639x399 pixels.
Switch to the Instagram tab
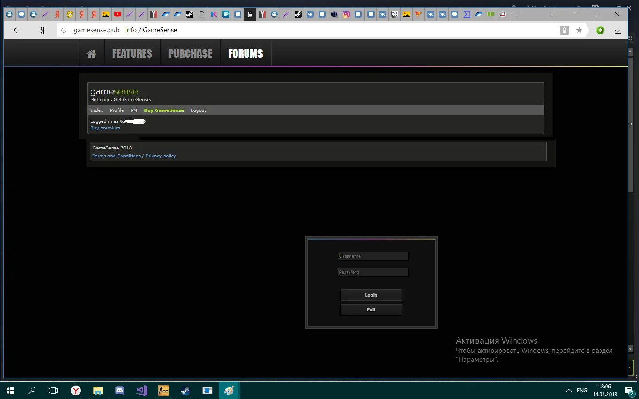[346, 14]
